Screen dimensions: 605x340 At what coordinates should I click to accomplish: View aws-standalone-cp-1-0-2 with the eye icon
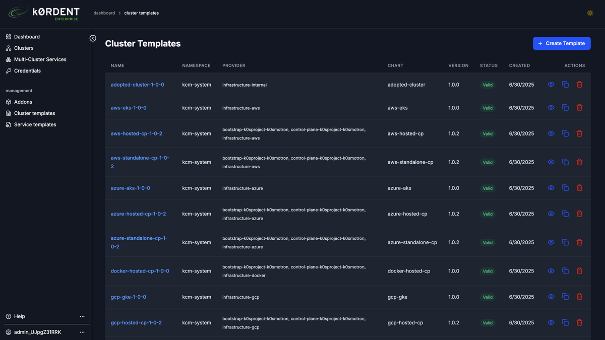pos(551,162)
